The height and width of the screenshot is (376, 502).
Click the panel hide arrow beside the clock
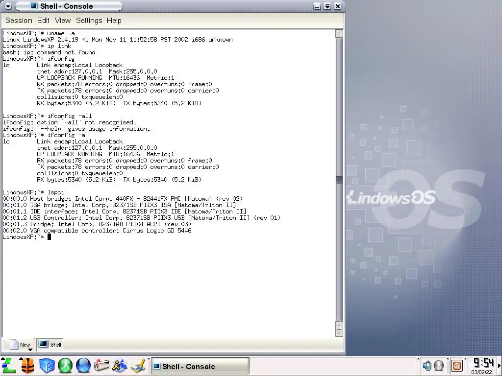(x=499, y=365)
